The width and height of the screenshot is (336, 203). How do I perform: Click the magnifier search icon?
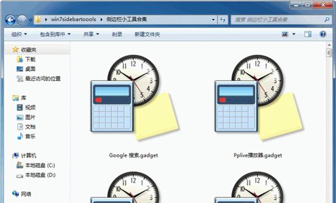(327, 20)
